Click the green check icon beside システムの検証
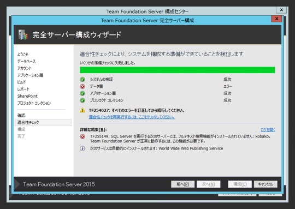 82,80
